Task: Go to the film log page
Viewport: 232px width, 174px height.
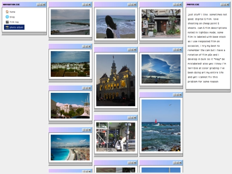Action: [14, 22]
